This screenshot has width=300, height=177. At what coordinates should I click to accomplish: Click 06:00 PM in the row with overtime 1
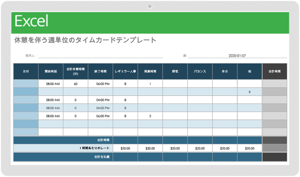(100, 84)
